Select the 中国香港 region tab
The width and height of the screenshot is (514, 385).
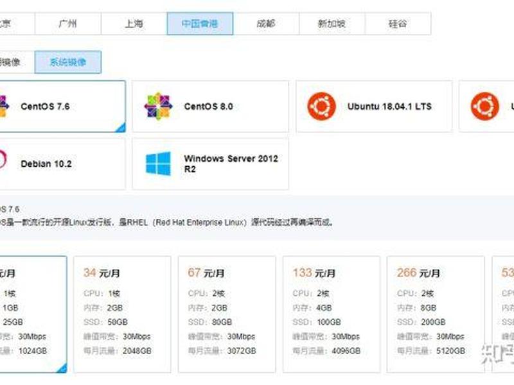click(200, 24)
